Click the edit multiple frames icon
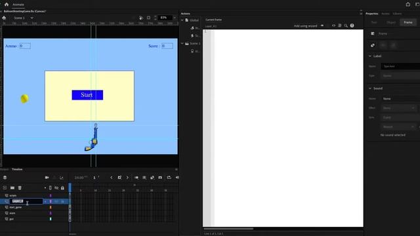 (x=144, y=178)
